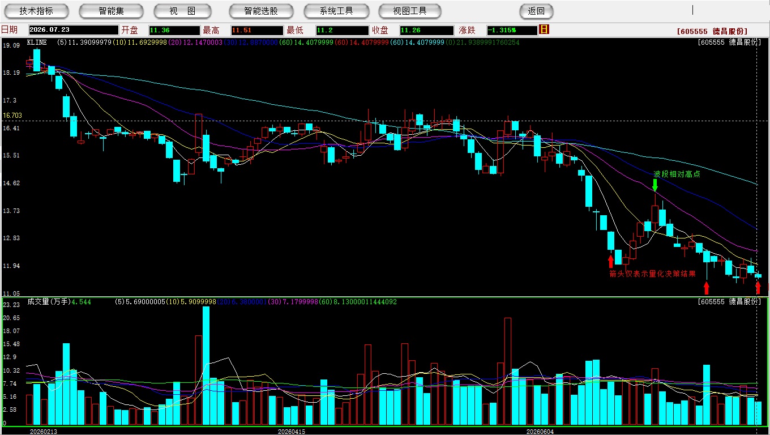Click the 14.62 price axis label

coord(11,183)
